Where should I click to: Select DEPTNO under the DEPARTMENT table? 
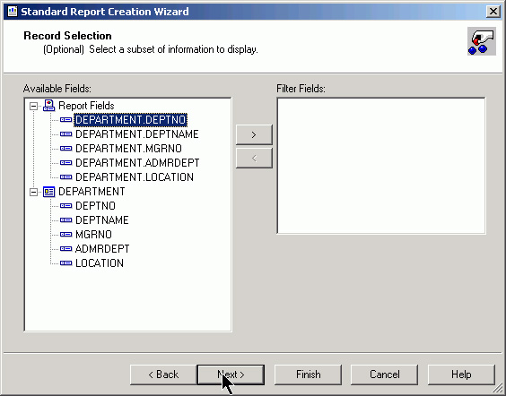(x=95, y=206)
